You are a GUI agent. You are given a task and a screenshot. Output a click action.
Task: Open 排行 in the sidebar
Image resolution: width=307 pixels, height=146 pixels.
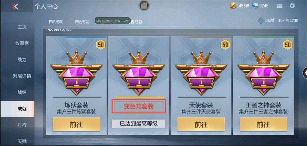(22, 125)
